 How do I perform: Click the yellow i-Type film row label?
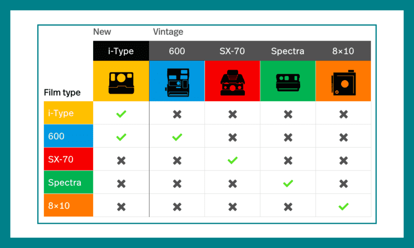(68, 113)
